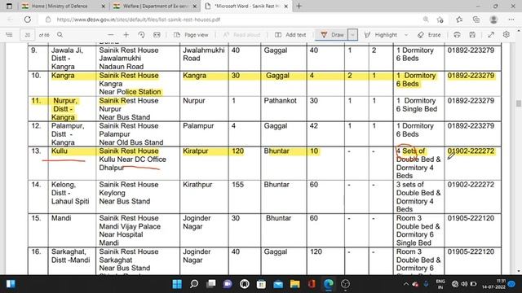Click phone number 01905-222120 in Mandi row
This screenshot has width=522, height=293.
coord(471,218)
